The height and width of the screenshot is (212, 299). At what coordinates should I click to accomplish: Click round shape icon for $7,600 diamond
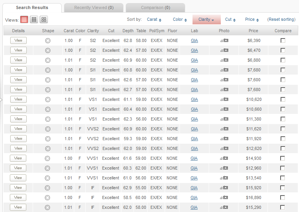click(48, 80)
